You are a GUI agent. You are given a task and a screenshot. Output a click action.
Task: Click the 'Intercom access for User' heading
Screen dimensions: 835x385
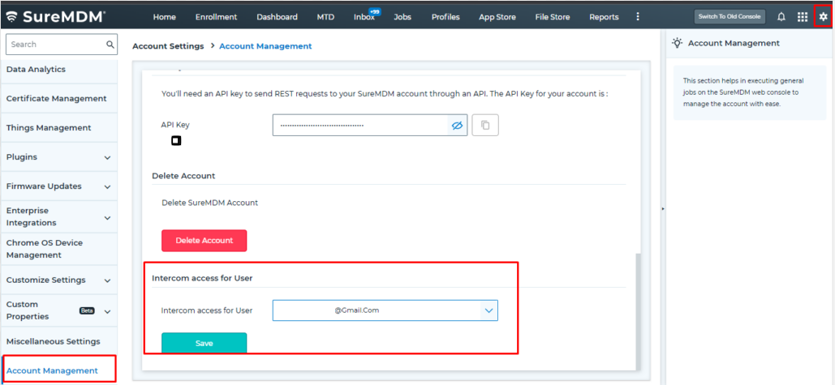(202, 278)
